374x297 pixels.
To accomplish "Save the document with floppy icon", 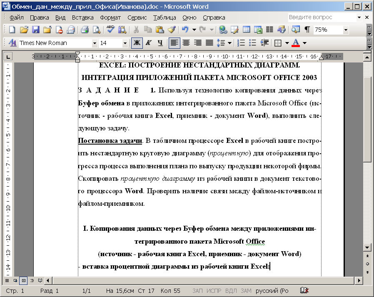I will [x=35, y=30].
